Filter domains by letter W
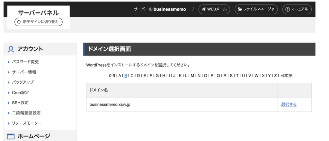This screenshot has width=329, height=141. coord(257,76)
